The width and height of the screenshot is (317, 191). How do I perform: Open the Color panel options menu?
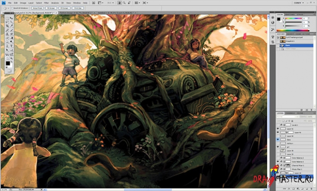coord(314,14)
